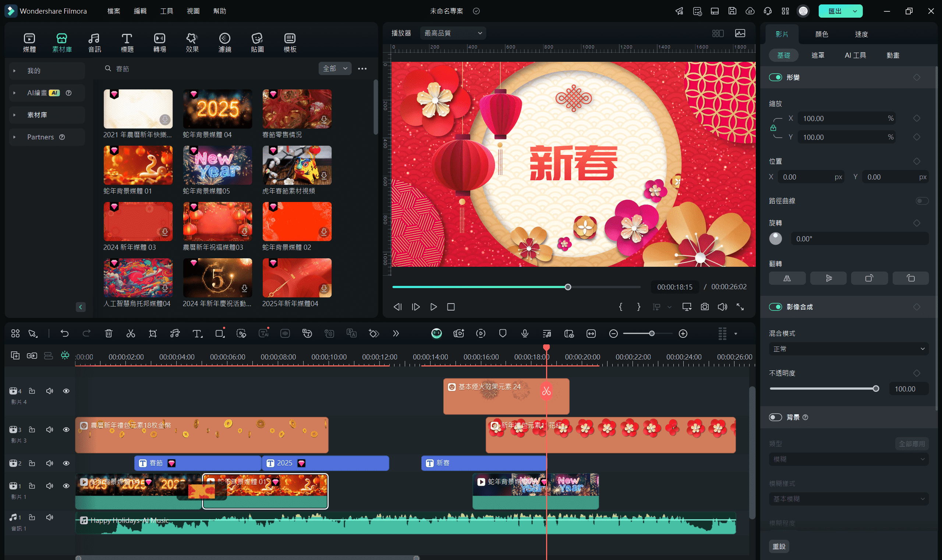Open the 轉場 transitions tab icon
The height and width of the screenshot is (560, 942).
click(x=160, y=42)
